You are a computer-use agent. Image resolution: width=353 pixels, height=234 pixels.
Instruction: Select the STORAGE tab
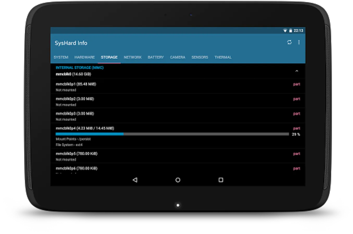click(109, 57)
